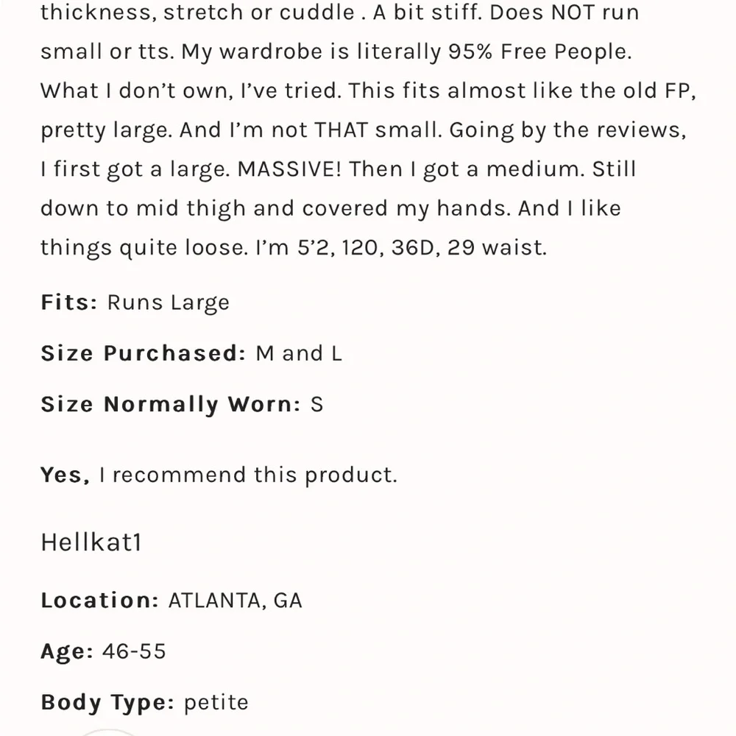Click the partial circular button at bottom
The image size is (736, 736).
(x=108, y=733)
